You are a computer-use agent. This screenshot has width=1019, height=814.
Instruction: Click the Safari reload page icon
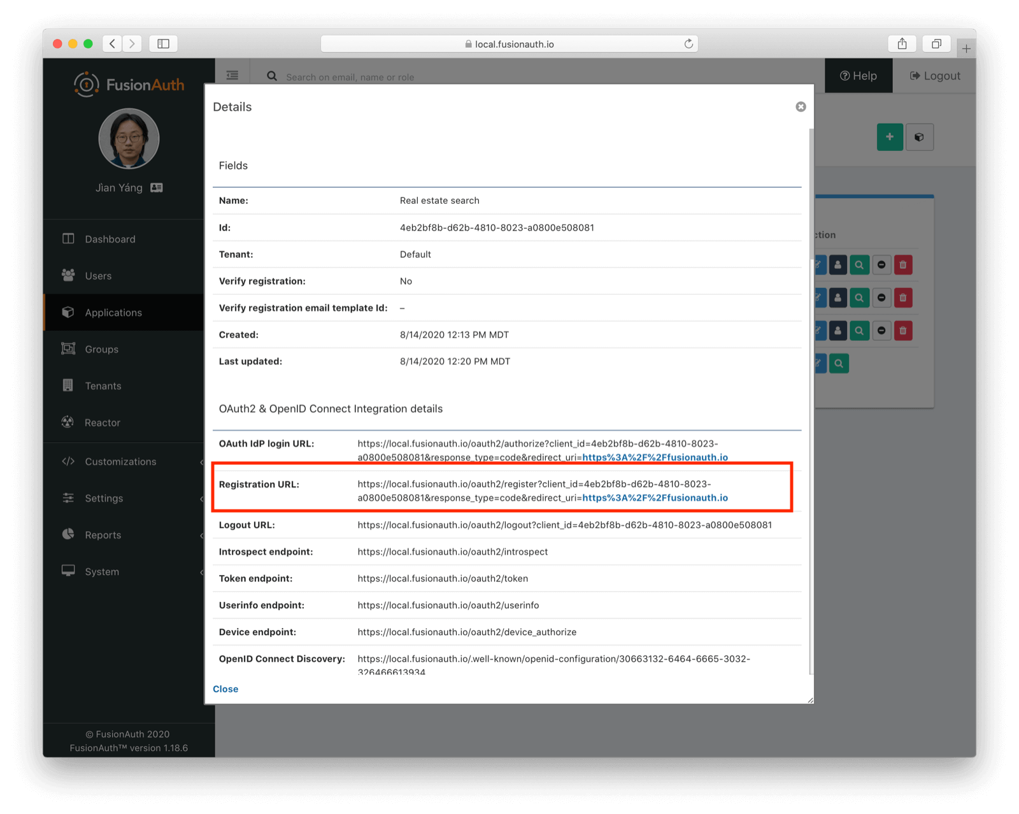click(x=688, y=44)
